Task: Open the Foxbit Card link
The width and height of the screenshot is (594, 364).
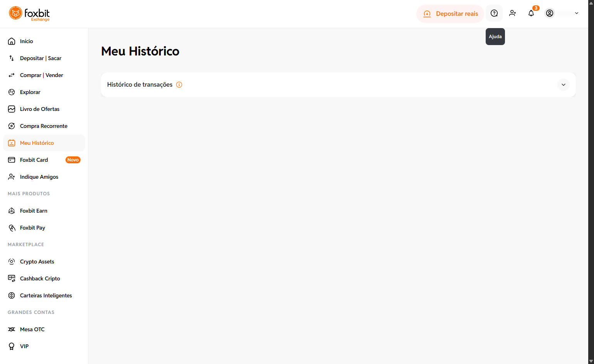Action: [44, 160]
